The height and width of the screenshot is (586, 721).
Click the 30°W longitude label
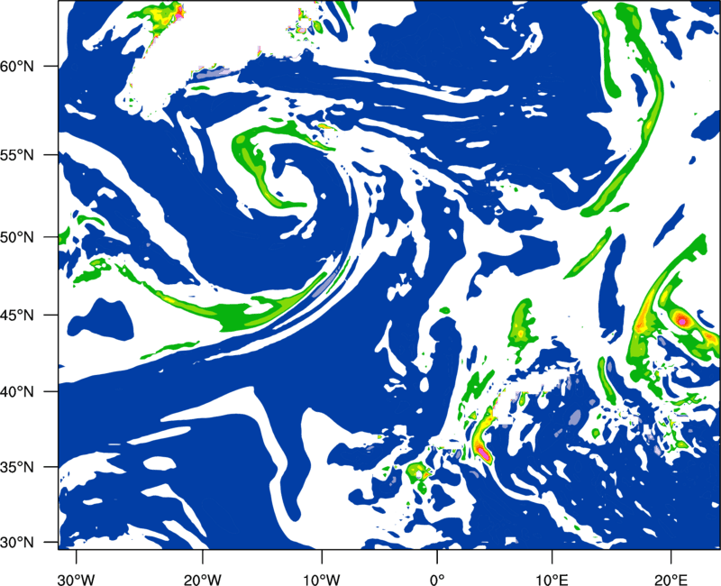(76, 580)
